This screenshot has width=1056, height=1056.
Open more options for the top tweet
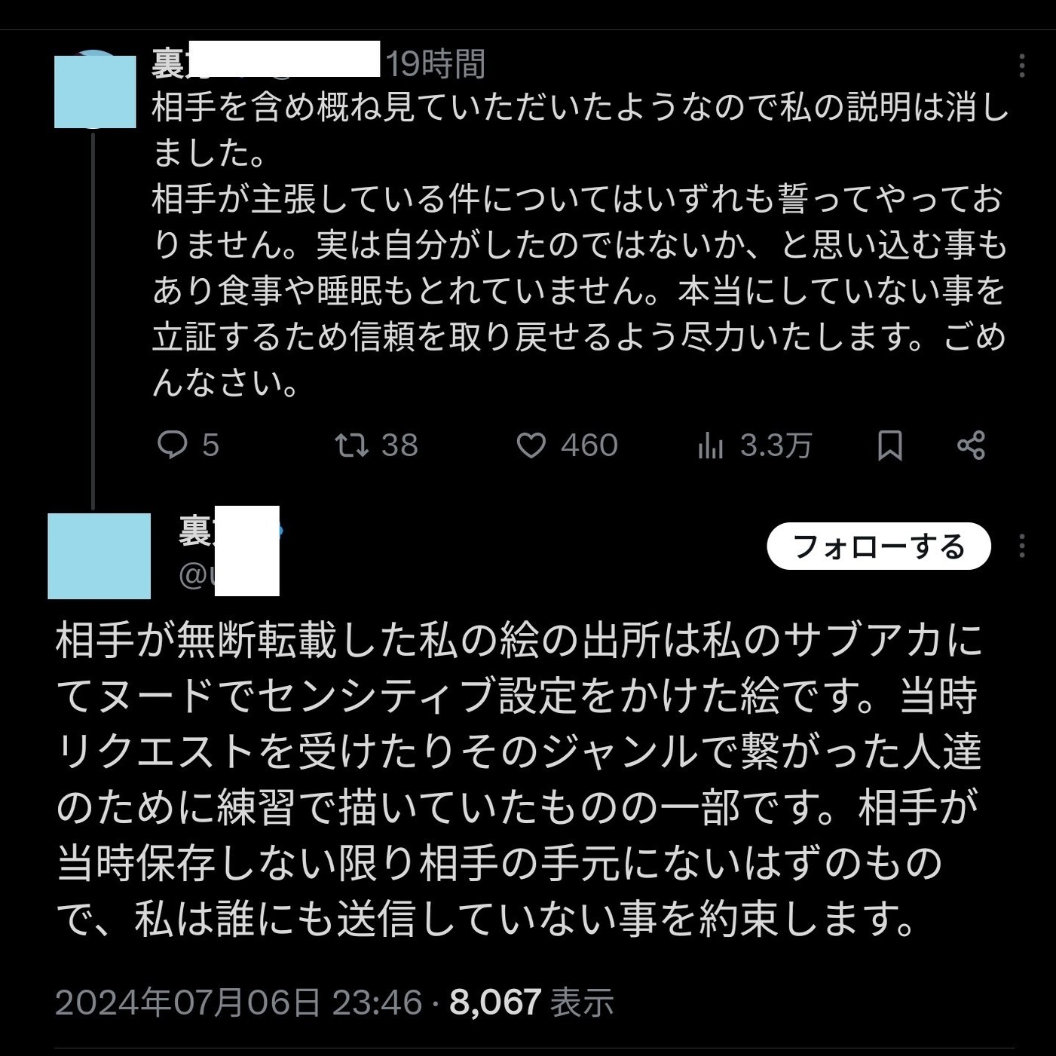click(x=1021, y=66)
